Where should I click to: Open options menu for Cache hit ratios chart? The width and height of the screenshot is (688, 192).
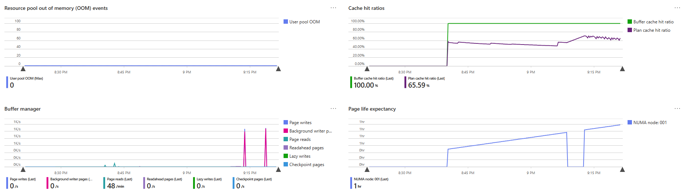tap(677, 8)
